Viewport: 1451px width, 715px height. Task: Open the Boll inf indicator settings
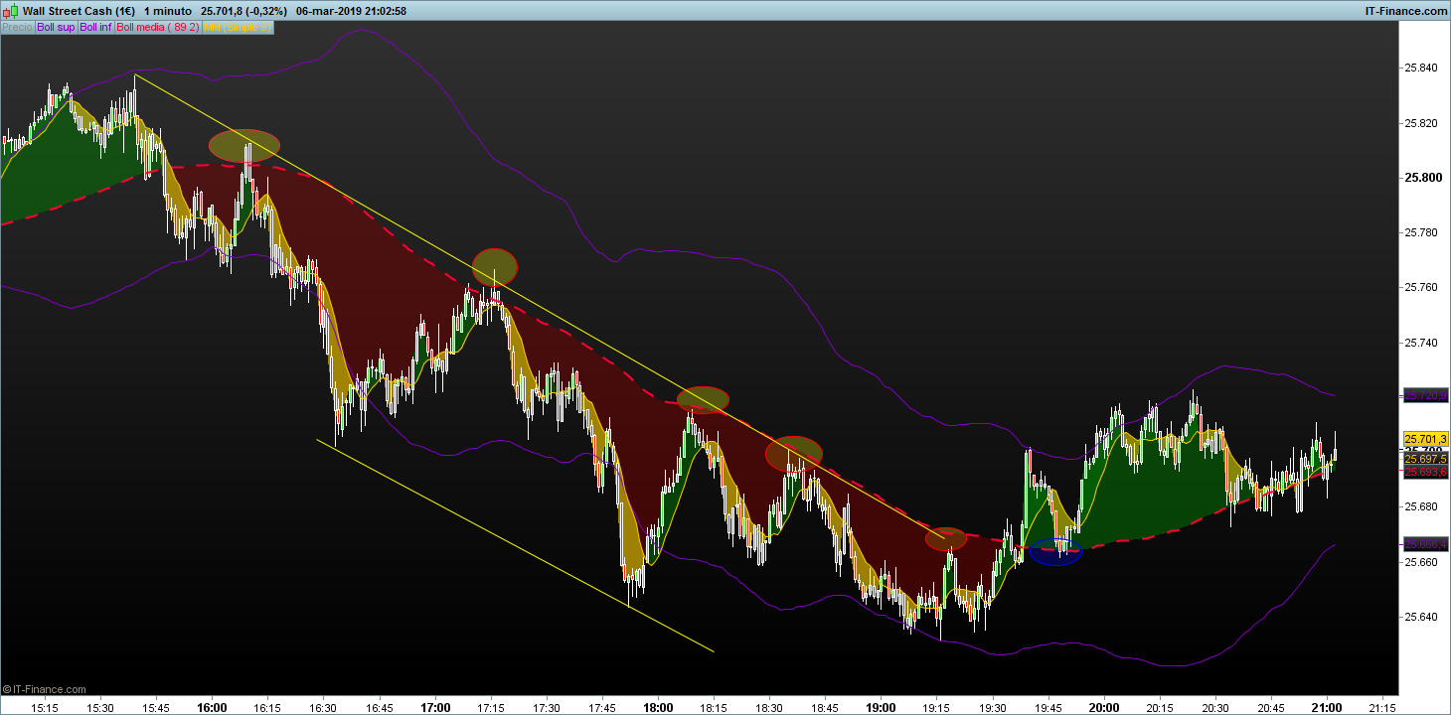(x=96, y=28)
